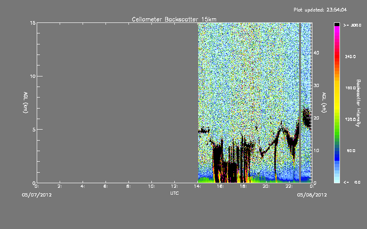367x229 pixels.
Task: Click the 20: hour tick label
Action: (x=266, y=186)
